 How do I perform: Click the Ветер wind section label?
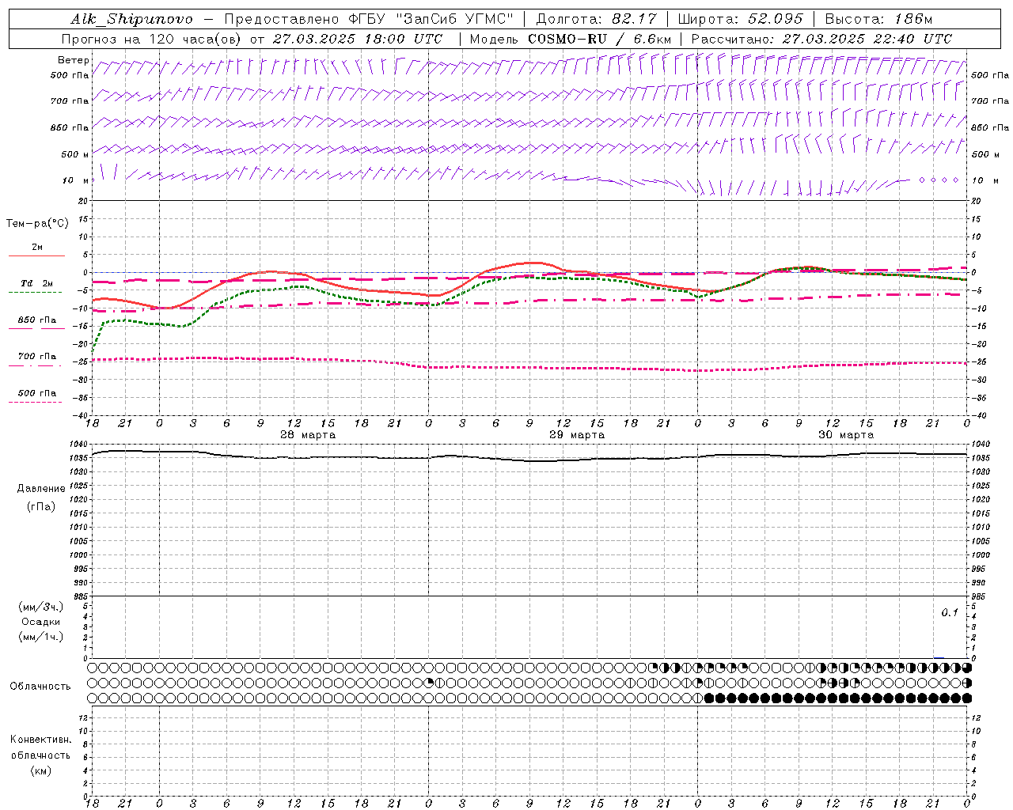click(73, 60)
